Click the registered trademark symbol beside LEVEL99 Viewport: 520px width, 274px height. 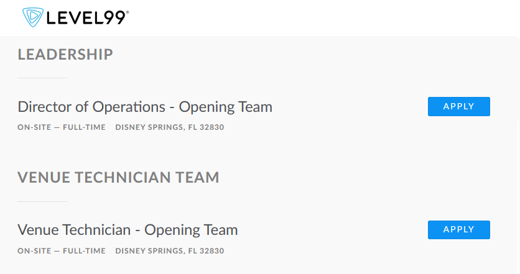[127, 11]
